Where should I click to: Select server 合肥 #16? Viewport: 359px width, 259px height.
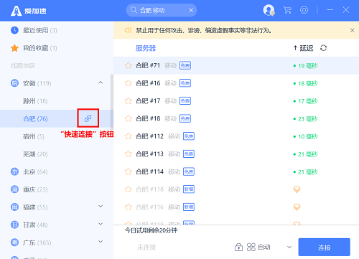point(236,83)
